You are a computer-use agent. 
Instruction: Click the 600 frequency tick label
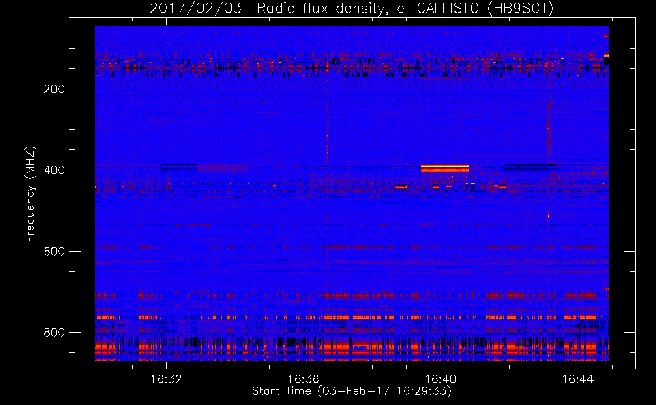pyautogui.click(x=54, y=252)
